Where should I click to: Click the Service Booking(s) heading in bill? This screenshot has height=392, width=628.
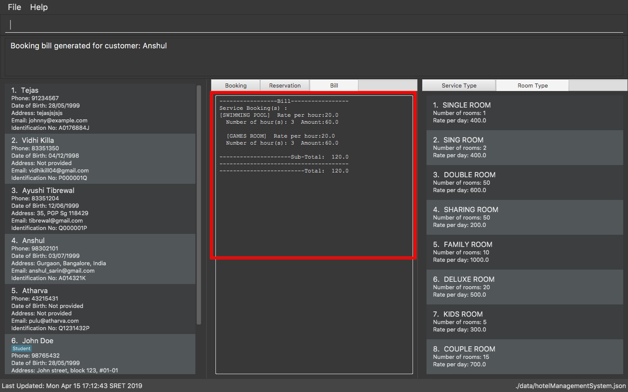253,108
